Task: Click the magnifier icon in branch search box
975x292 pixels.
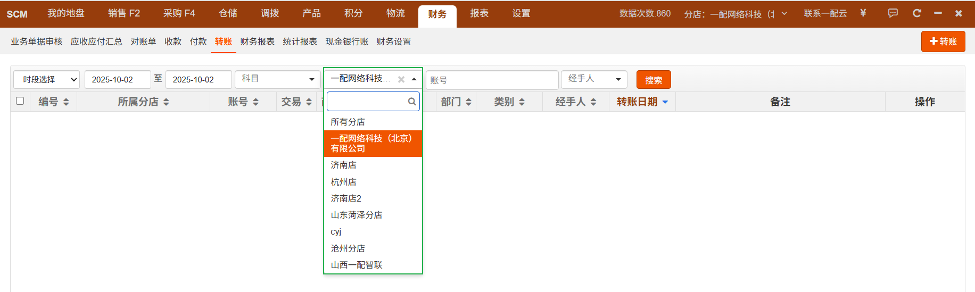Action: tap(411, 102)
